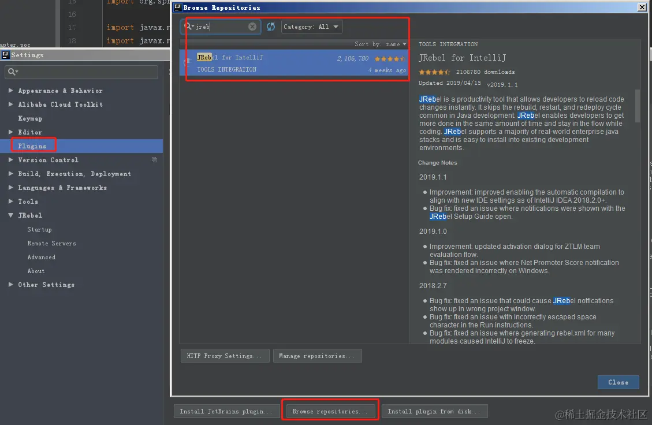
Task: Click into the plugin search field containing jreb
Action: pyautogui.click(x=221, y=27)
